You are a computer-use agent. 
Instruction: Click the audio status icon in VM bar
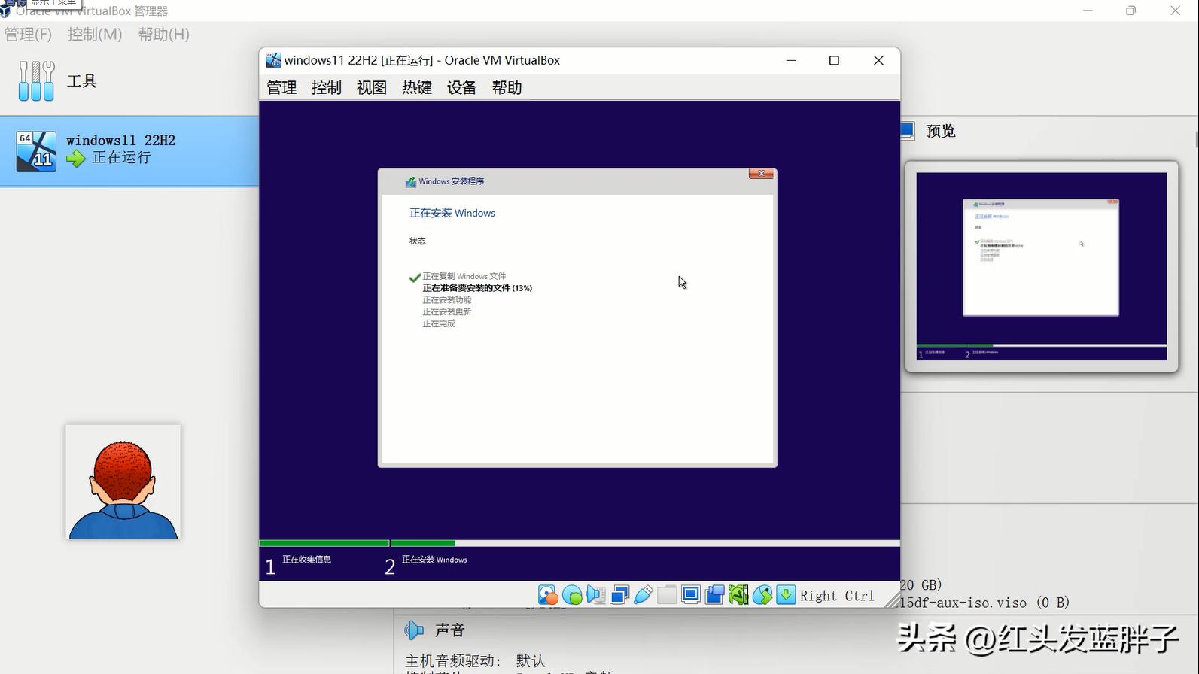tap(595, 595)
